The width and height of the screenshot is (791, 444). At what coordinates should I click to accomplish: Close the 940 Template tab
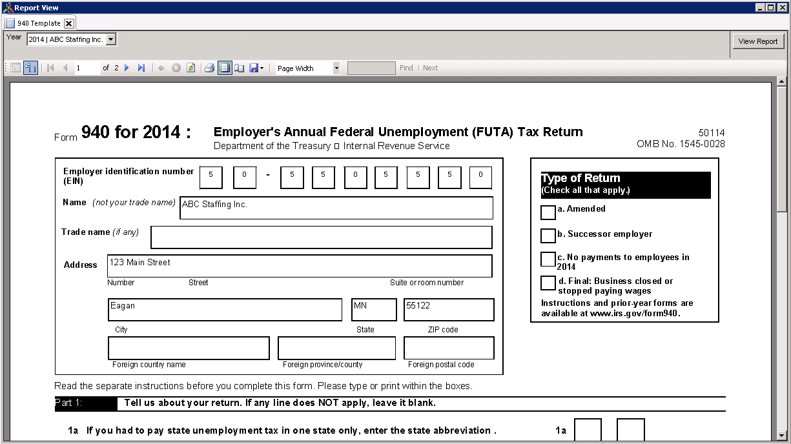[x=68, y=23]
